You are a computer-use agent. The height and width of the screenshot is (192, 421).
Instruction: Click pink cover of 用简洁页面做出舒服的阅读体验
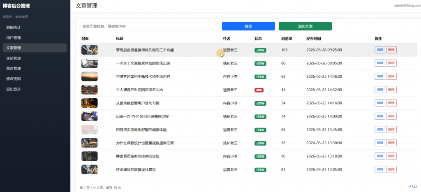89,130
